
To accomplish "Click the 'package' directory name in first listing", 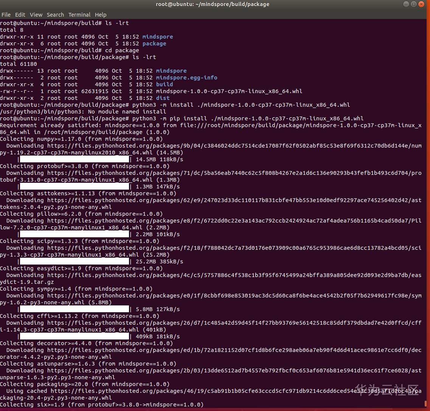I will coord(154,44).
